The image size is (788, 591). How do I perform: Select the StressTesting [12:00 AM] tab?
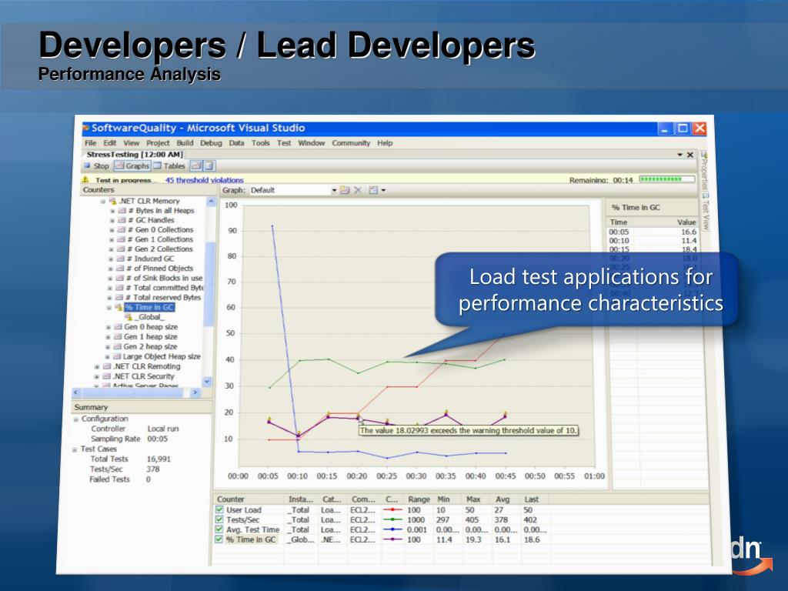[135, 154]
